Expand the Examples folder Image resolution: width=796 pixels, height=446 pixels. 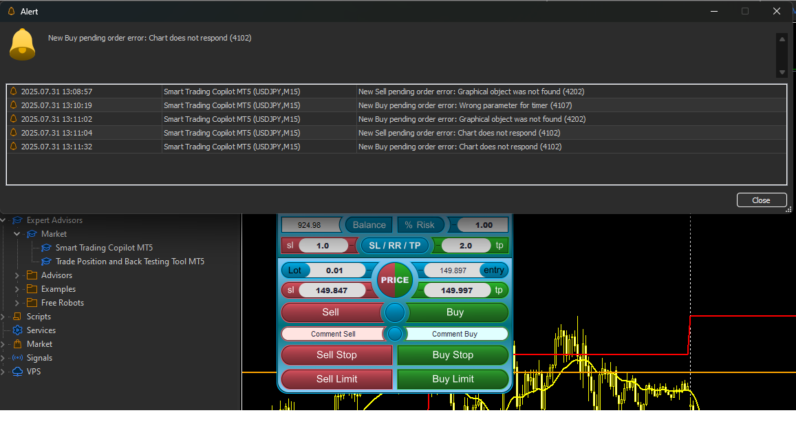17,289
